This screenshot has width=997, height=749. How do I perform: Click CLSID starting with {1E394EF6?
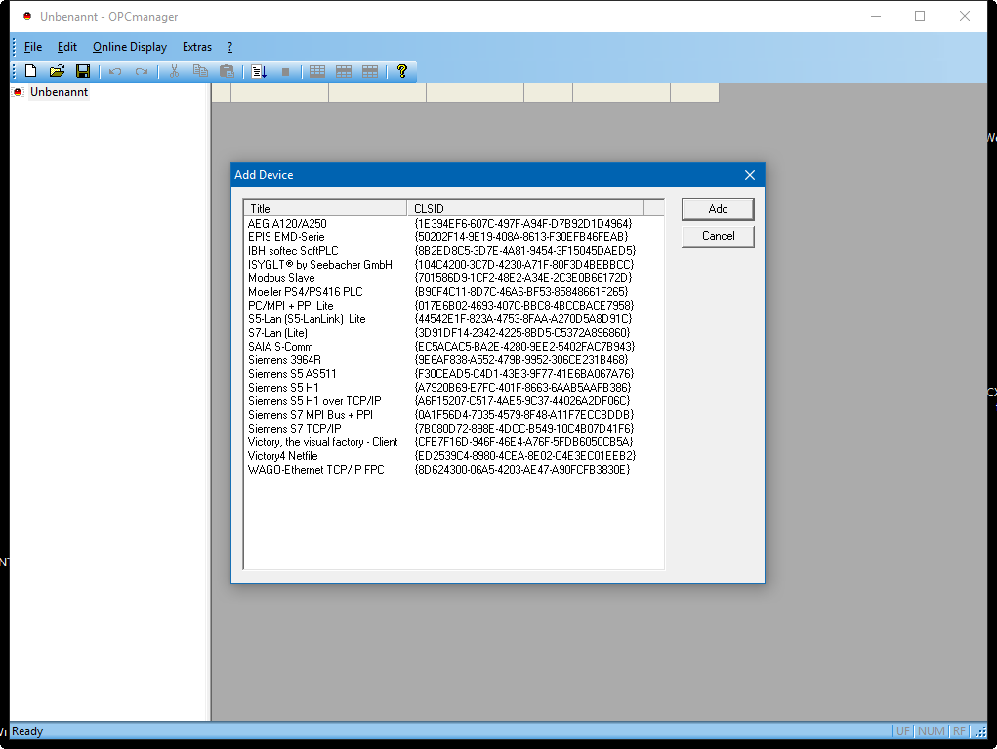tap(522, 224)
